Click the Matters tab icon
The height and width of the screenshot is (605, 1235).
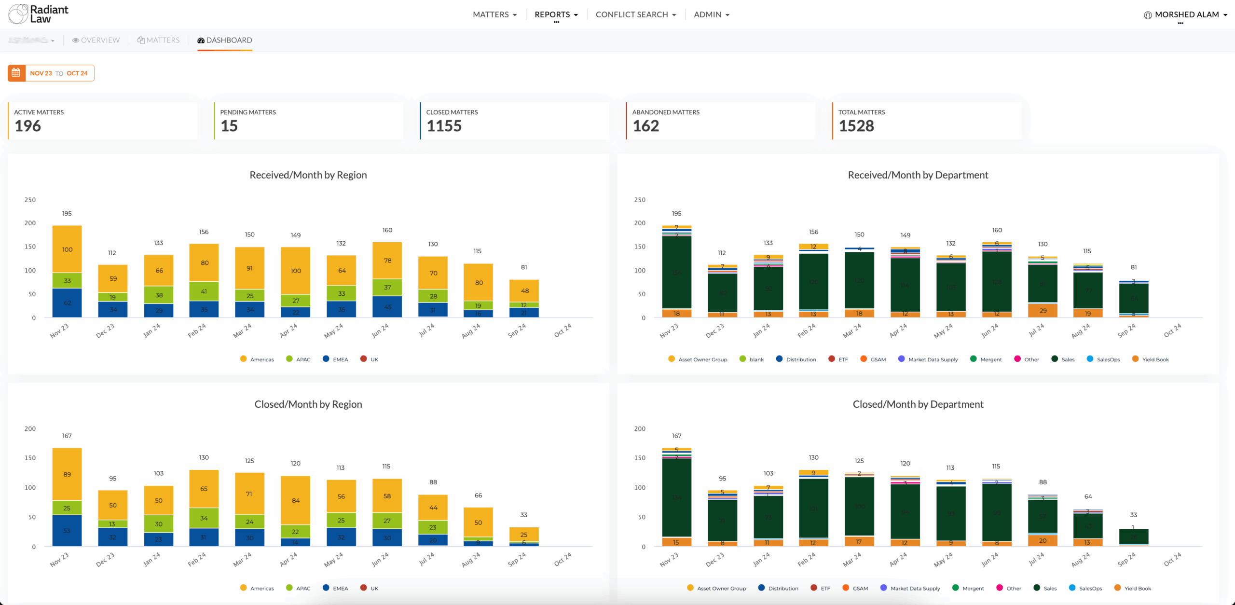pos(141,40)
